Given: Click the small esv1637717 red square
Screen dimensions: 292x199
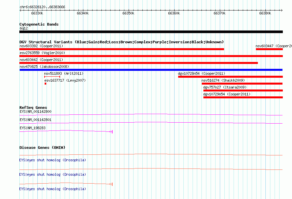Looking at the screenshot, I should [x=45, y=84].
